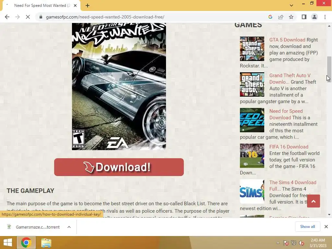
Task: Click the GTA 5 thumbnail image
Action: click(252, 49)
